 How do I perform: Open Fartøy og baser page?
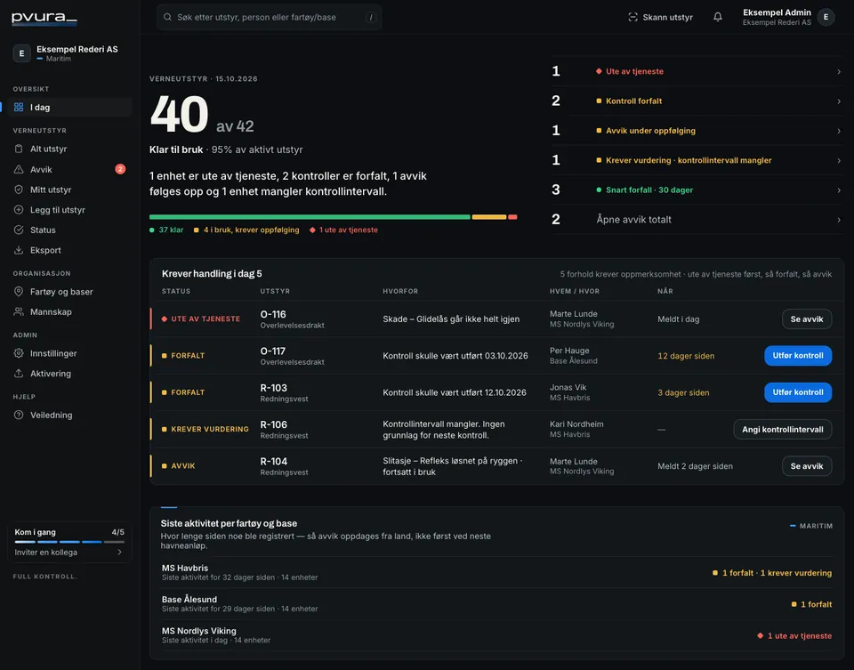point(69,292)
